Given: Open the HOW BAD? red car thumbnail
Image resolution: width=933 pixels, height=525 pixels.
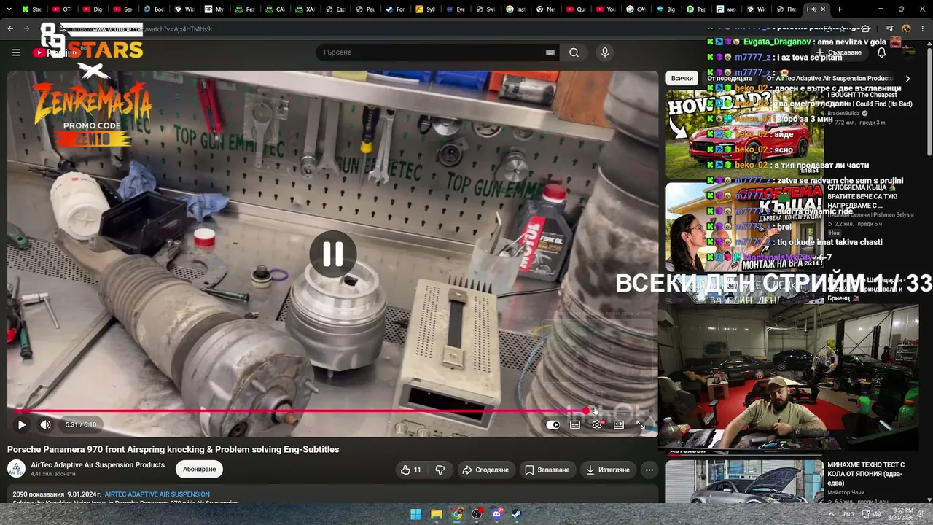Looking at the screenshot, I should [x=744, y=133].
